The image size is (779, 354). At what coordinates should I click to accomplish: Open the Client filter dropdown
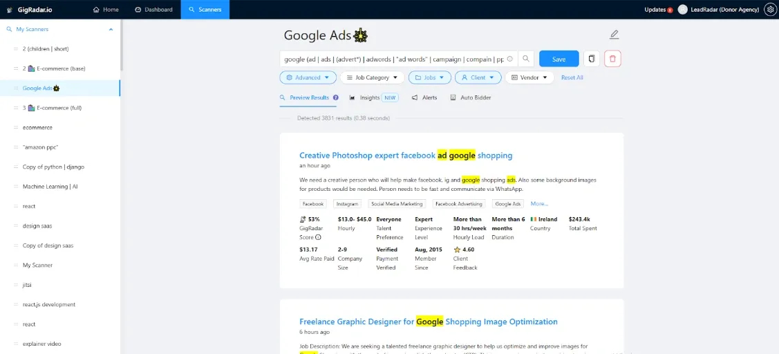coord(478,77)
